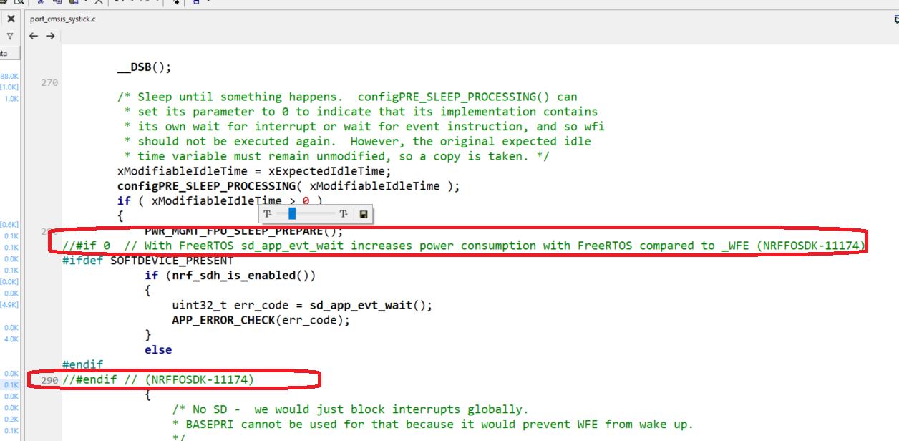Click the #ifdef SOFTDEVICE_PRESENT line
899x441 pixels.
[x=147, y=261]
